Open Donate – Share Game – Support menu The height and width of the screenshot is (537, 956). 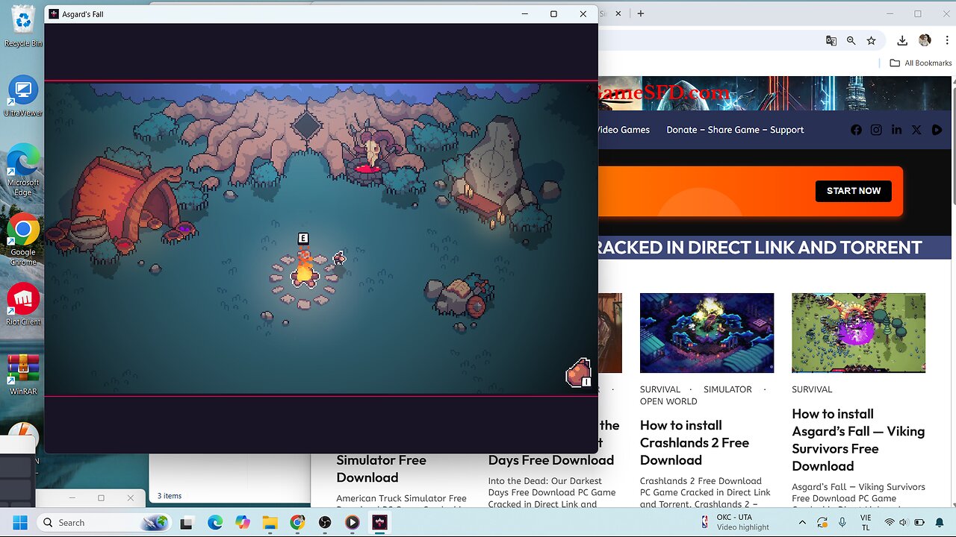click(x=735, y=130)
